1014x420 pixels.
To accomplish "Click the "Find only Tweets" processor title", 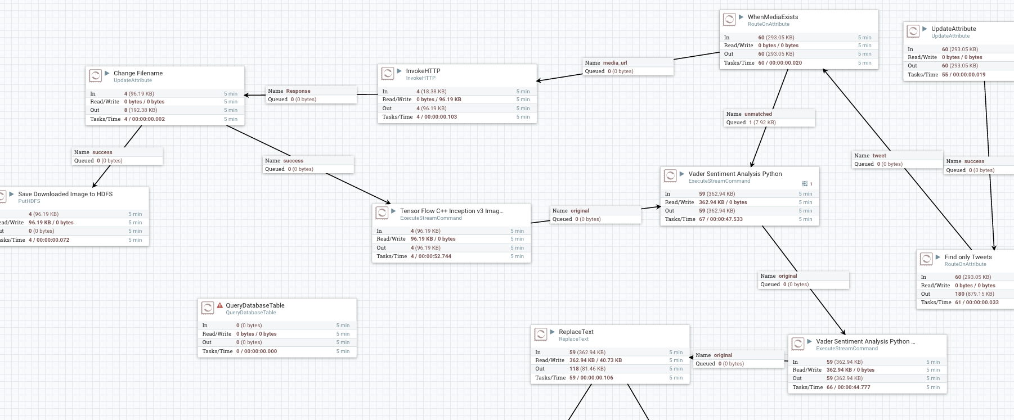I will (968, 257).
